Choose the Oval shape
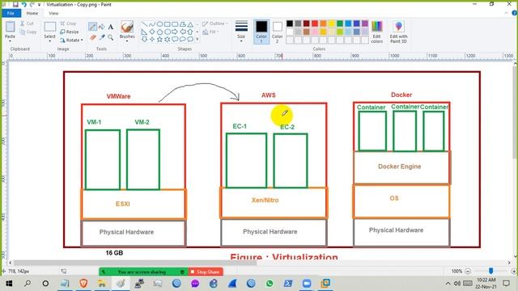 159,24
